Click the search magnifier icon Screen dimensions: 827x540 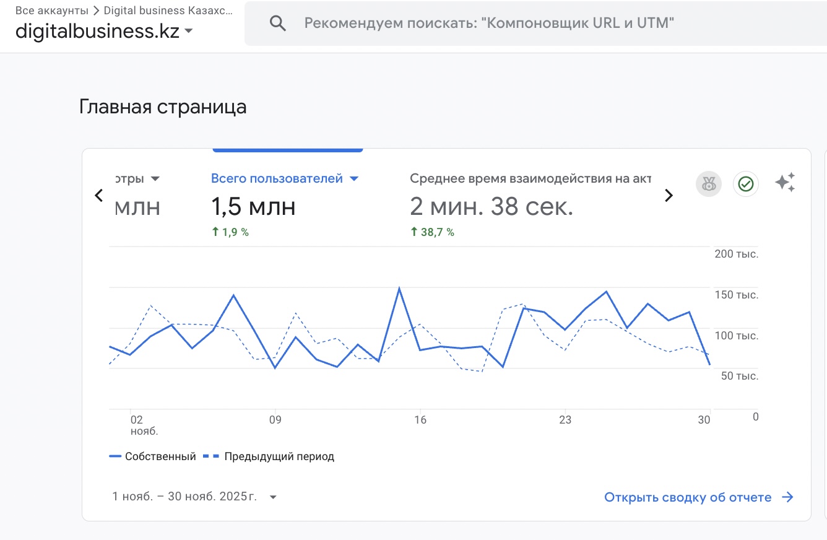[278, 24]
